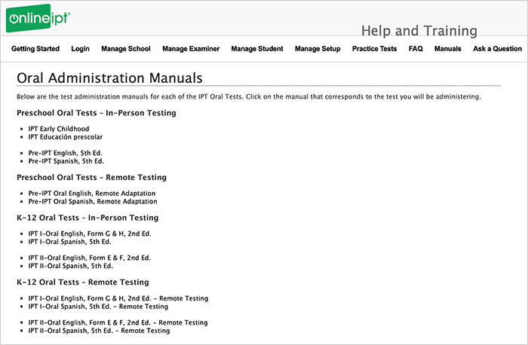Open IPT Early Childhood manual
The height and width of the screenshot is (345, 528).
(59, 129)
